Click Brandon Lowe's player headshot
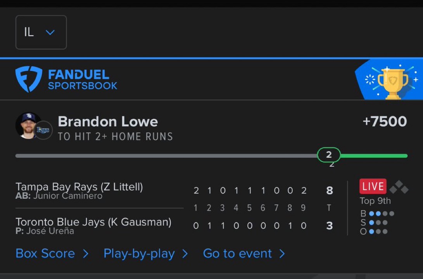Screen dimensions: 423x279 pos(28,125)
